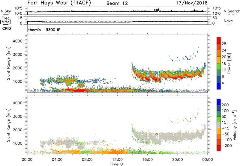The width and height of the screenshot is (240, 166).
Task: Select the '12:00' time tick label
Action: 117,160
